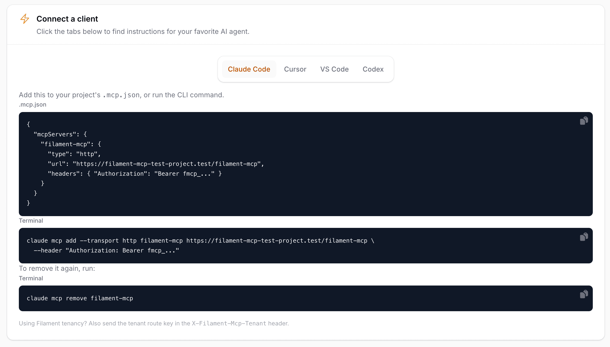
Task: Click the "type": "http" line
Action: (x=74, y=154)
